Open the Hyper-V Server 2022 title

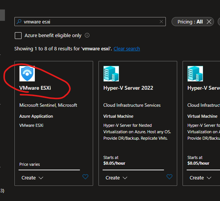tap(128, 88)
